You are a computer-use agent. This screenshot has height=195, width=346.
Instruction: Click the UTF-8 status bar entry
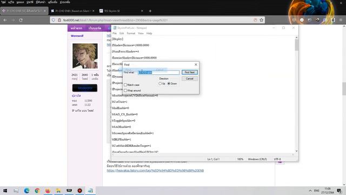click(x=277, y=159)
